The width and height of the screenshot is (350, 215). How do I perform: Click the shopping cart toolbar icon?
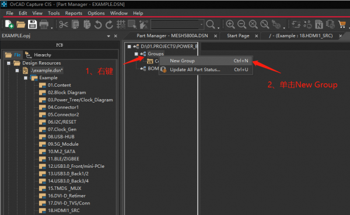click(x=342, y=24)
